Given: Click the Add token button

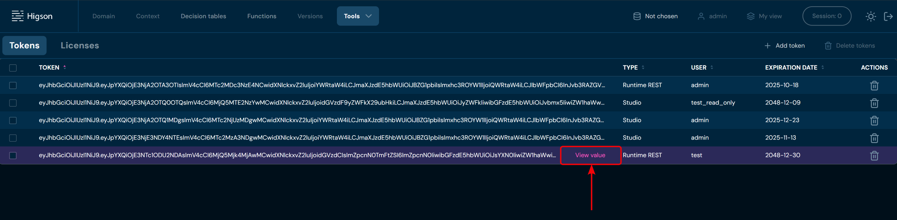Looking at the screenshot, I should pos(785,46).
